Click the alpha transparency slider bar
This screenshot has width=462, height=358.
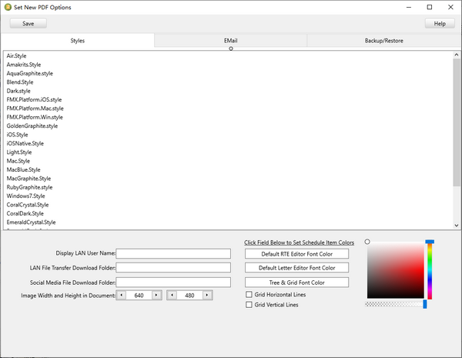tap(395, 304)
